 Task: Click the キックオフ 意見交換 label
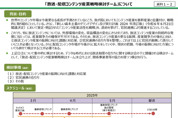[x=20, y=109]
